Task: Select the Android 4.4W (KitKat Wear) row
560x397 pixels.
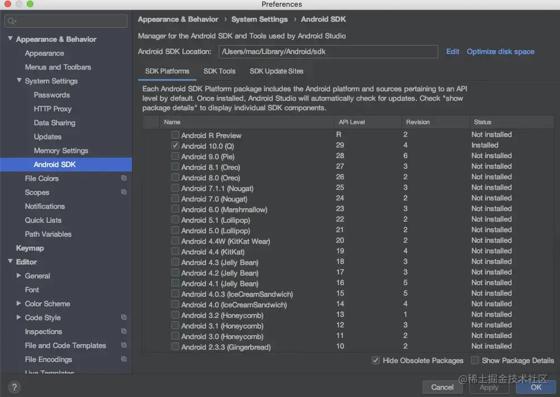Action: click(x=348, y=241)
